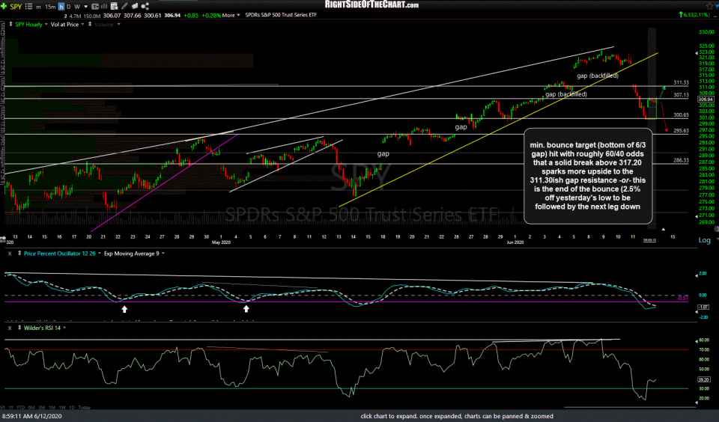This screenshot has height=422, width=719.
Task: Open the timeframe dropdown arrow after W
Action: click(x=85, y=7)
